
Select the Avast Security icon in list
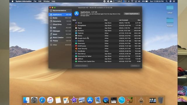tap(76, 49)
